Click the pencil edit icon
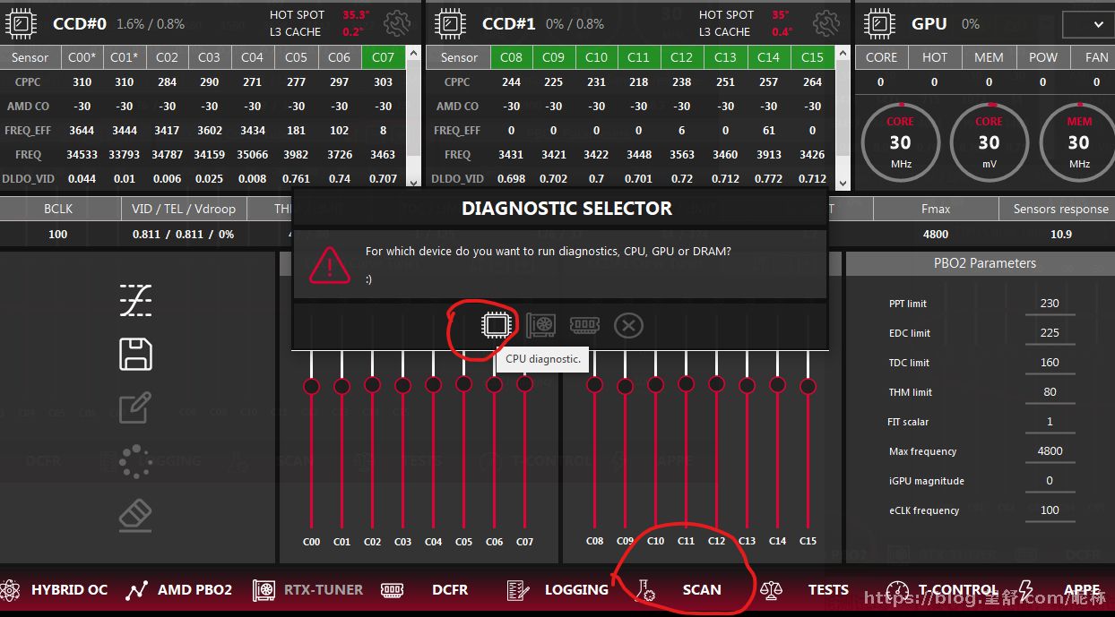This screenshot has width=1115, height=617. [x=135, y=407]
